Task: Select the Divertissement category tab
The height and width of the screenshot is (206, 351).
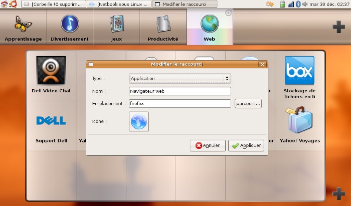Action: click(x=70, y=27)
